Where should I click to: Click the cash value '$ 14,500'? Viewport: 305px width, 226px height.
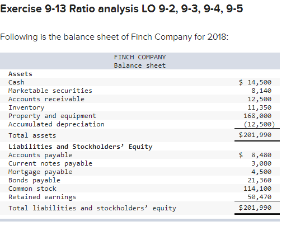[x=255, y=82]
